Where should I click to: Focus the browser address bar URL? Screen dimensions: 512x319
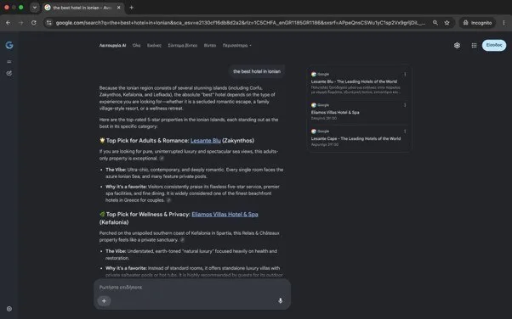coord(240,23)
